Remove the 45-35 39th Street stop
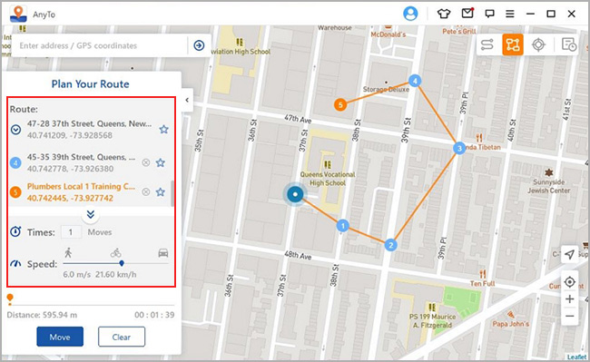This screenshot has width=590, height=362. (x=145, y=162)
